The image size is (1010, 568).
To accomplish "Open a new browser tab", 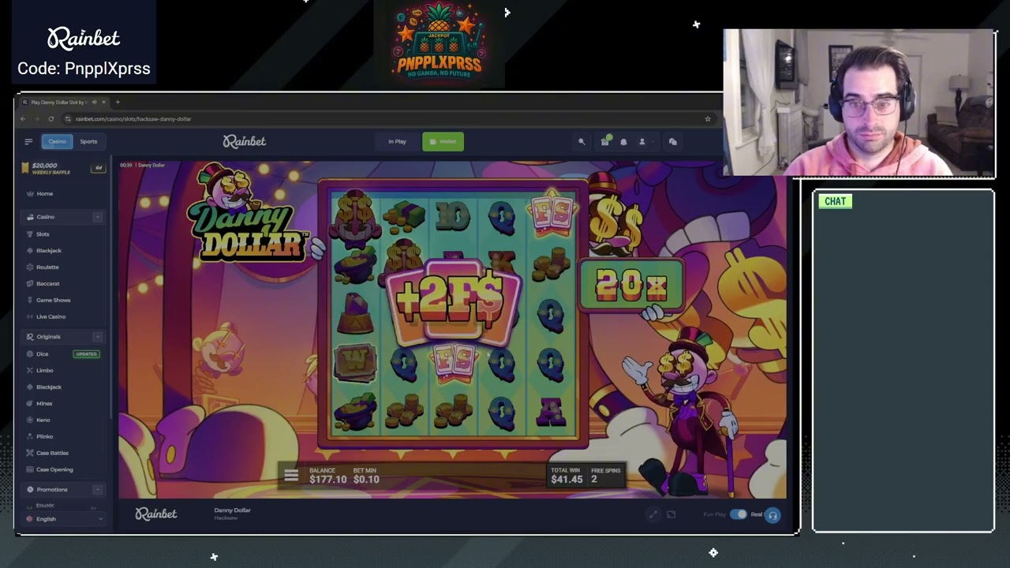I will click(x=118, y=102).
